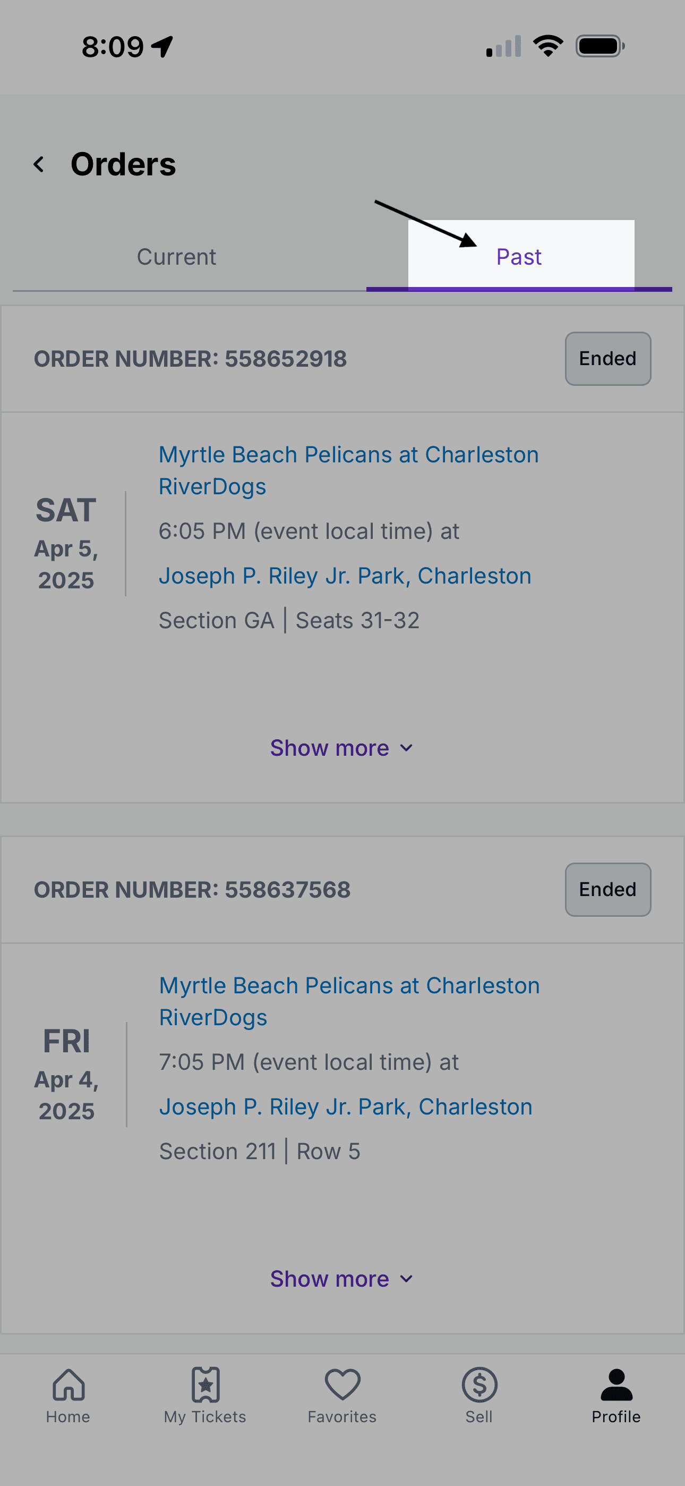This screenshot has height=1486, width=685.
Task: Open Favorites heart icon
Action: 343,1384
